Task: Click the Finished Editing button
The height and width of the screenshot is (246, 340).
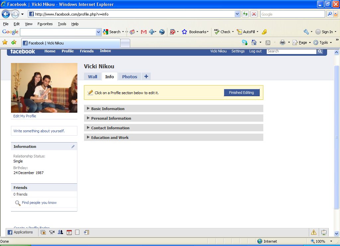Action: point(242,92)
